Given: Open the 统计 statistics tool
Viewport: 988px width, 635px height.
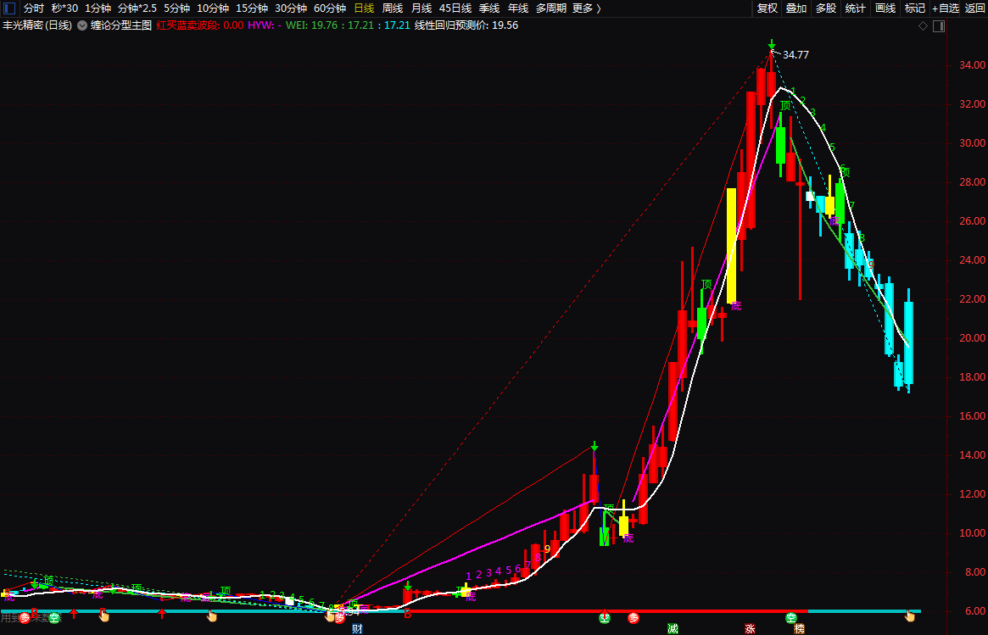Looking at the screenshot, I should 855,8.
